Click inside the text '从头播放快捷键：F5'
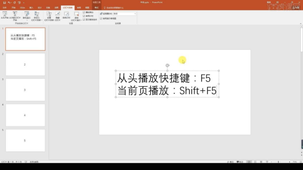Image resolution: width=303 pixels, height=170 pixels. pos(164,78)
